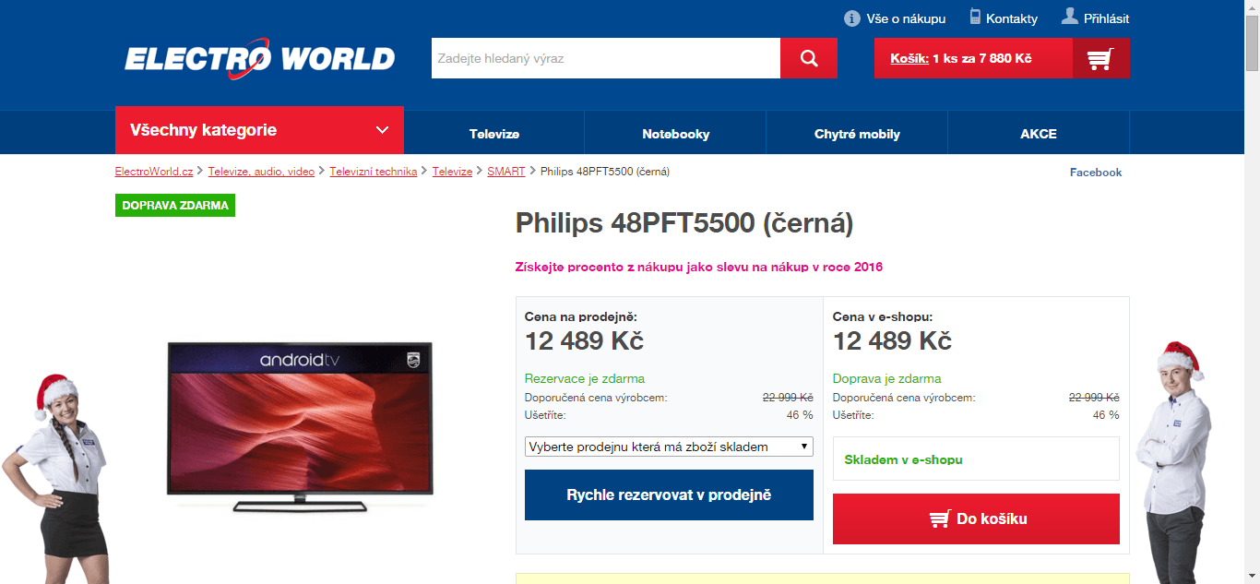Open Televize, audio, video breadcrumb

pos(261,172)
